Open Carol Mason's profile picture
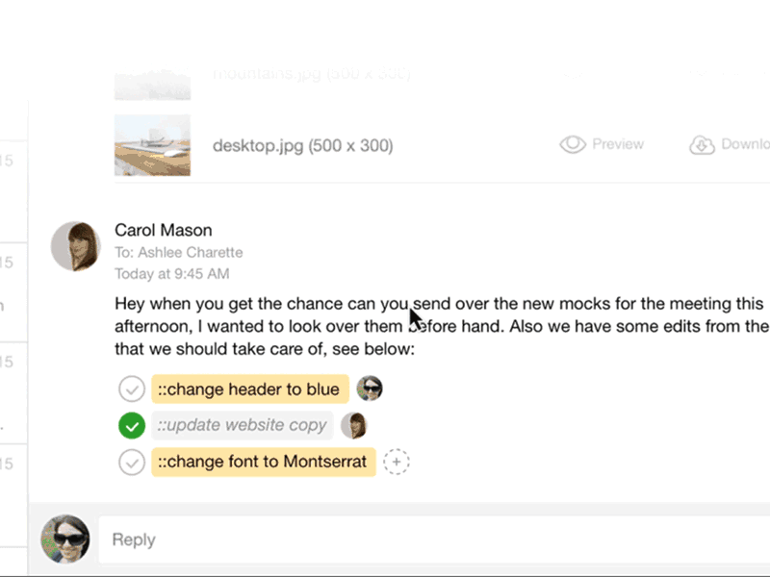Image resolution: width=770 pixels, height=577 pixels. tap(77, 247)
